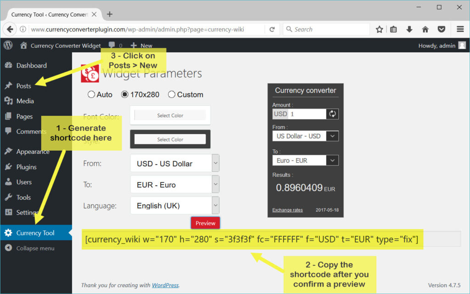Viewport: 470px width, 294px height.
Task: Click the browser back arrow button
Action: [10, 29]
